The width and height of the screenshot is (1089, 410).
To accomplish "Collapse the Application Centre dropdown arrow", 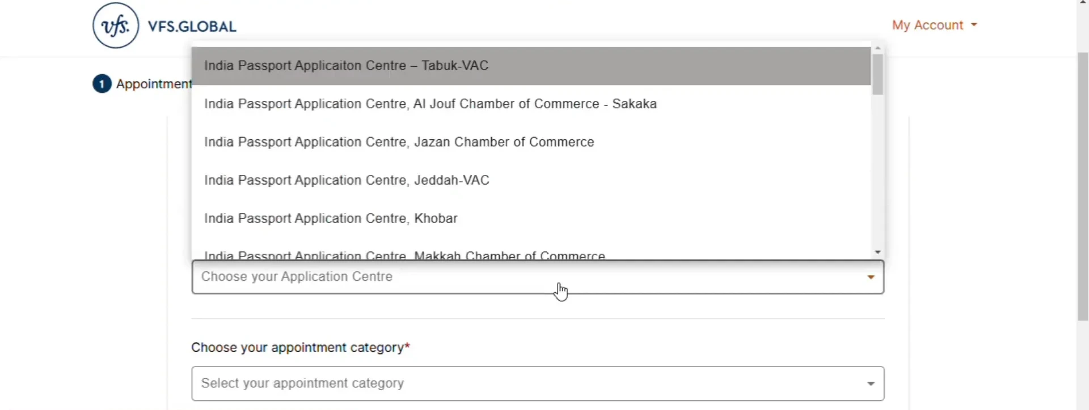I will pyautogui.click(x=871, y=277).
